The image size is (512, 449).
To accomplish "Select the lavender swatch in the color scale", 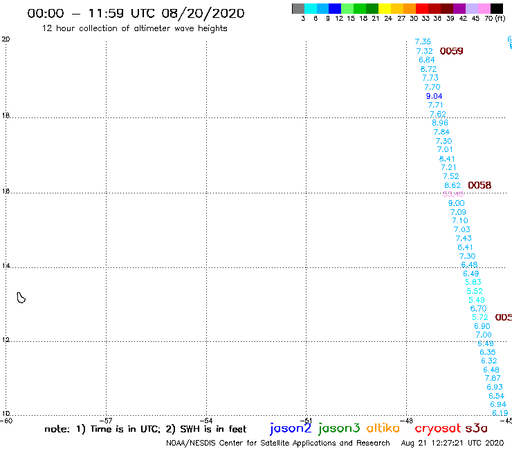I will (x=472, y=9).
